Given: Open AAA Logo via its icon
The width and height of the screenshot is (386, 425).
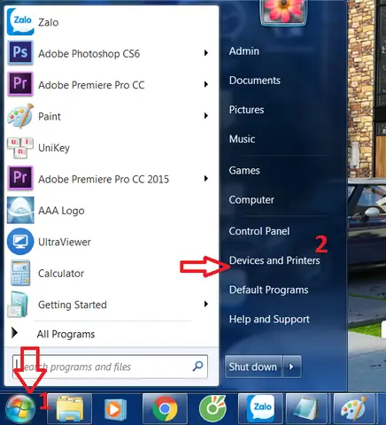Looking at the screenshot, I should coord(20,210).
